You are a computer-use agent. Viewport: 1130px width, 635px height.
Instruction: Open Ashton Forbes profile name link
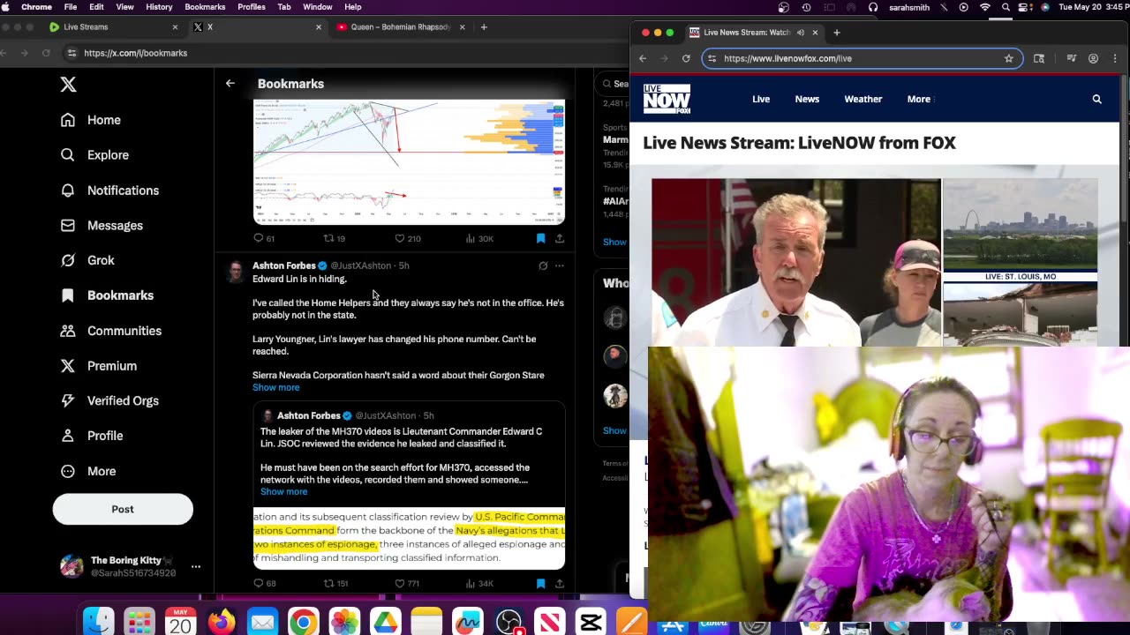[x=284, y=265]
